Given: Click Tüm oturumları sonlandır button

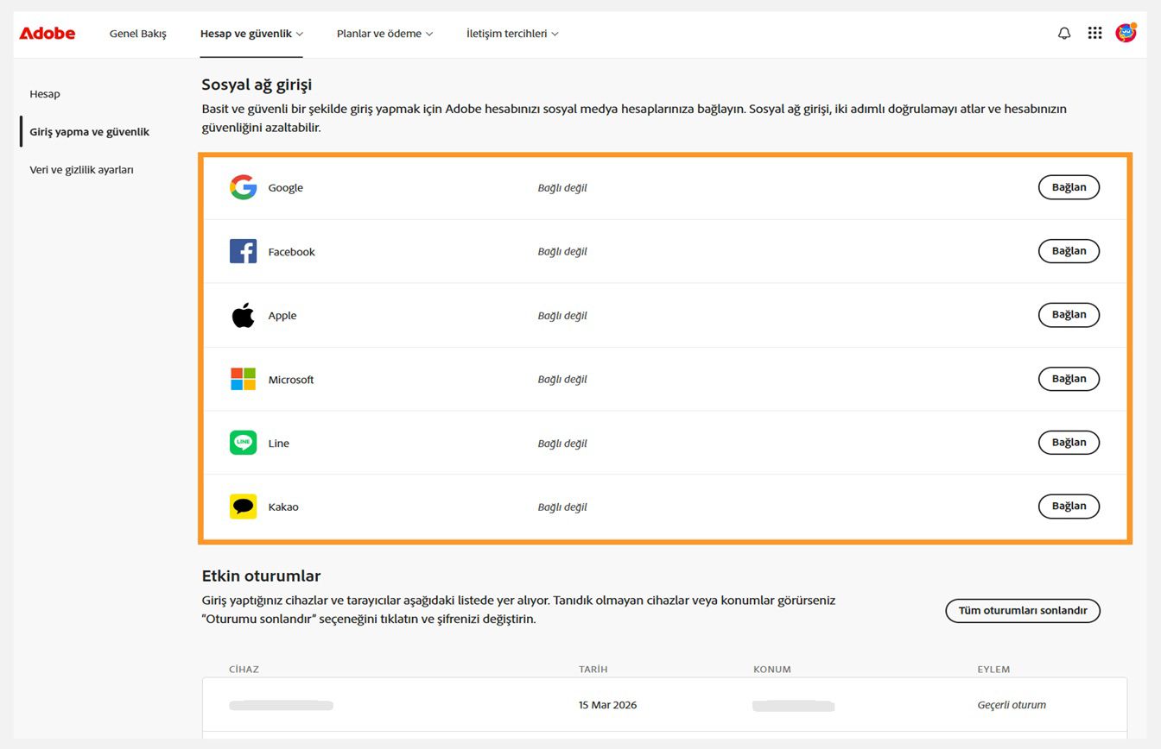Looking at the screenshot, I should [1022, 610].
